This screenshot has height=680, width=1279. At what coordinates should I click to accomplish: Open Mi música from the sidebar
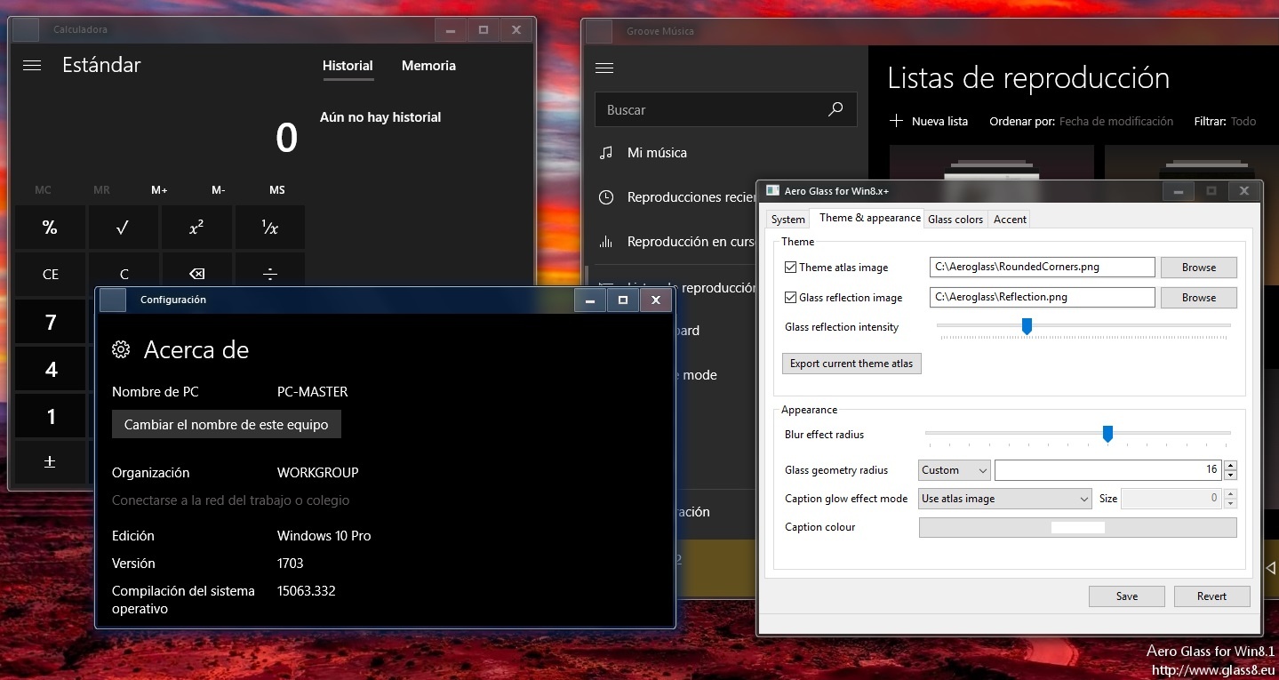pyautogui.click(x=657, y=153)
